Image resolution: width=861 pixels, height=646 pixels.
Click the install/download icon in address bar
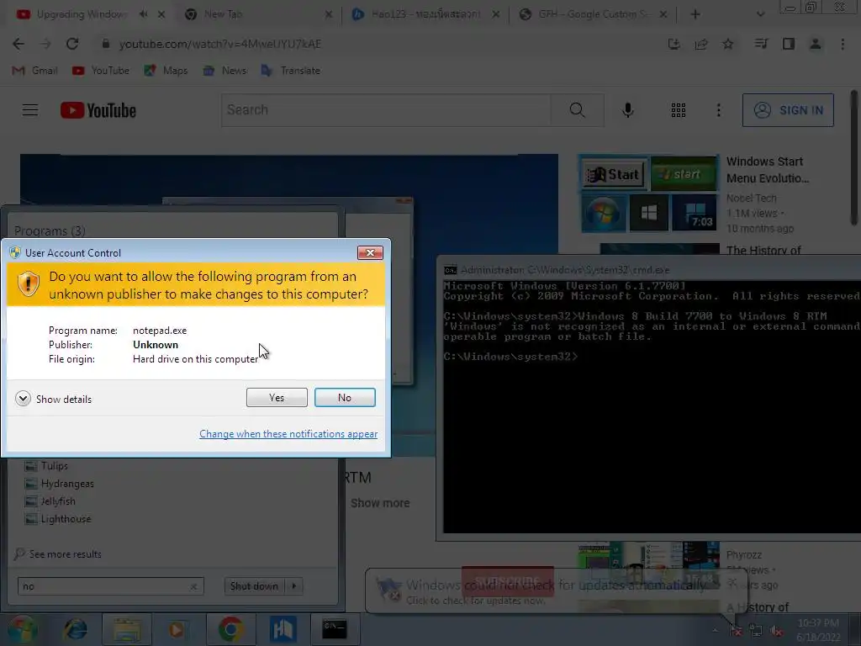(x=673, y=44)
